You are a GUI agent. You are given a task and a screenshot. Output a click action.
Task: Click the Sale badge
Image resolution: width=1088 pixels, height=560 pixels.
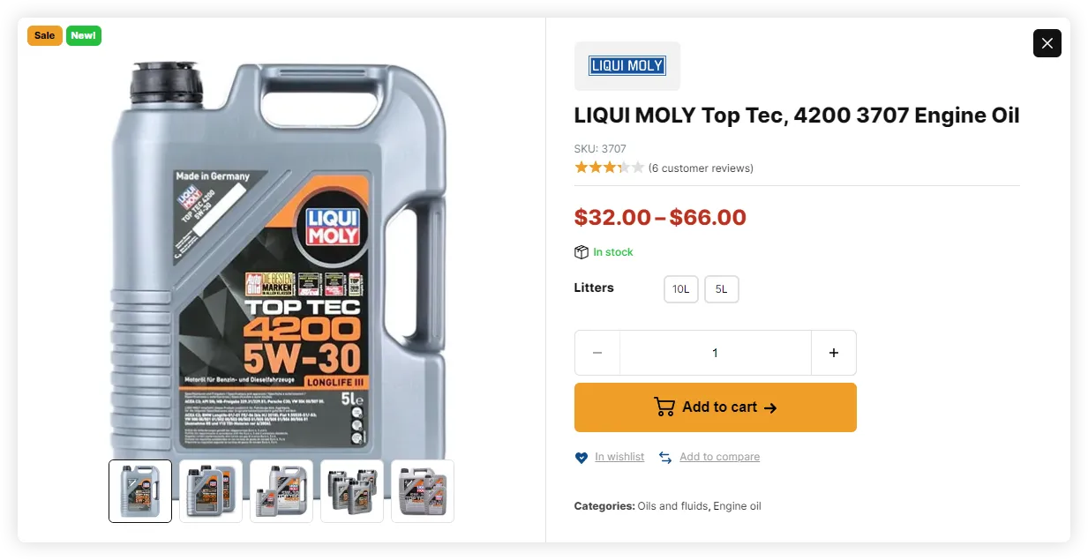[44, 35]
